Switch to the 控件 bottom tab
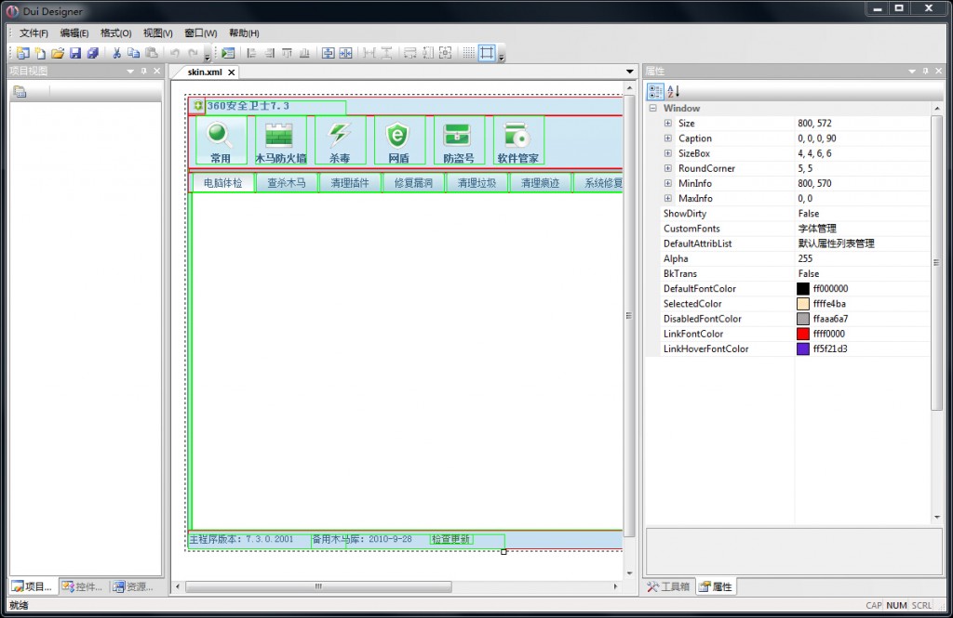Image resolution: width=953 pixels, height=618 pixels. (x=82, y=586)
